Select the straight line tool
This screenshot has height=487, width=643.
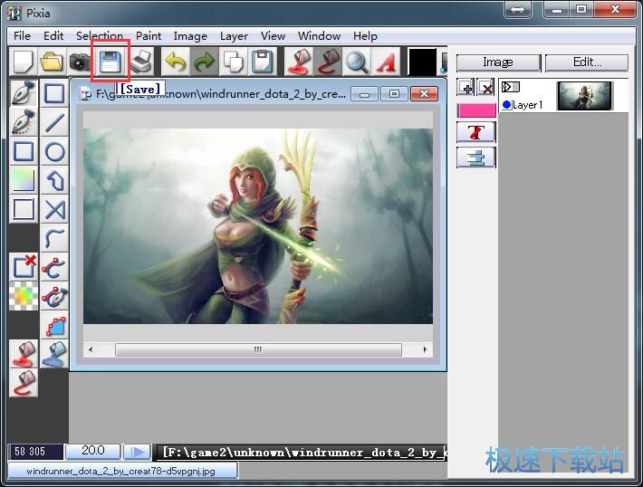coord(55,123)
